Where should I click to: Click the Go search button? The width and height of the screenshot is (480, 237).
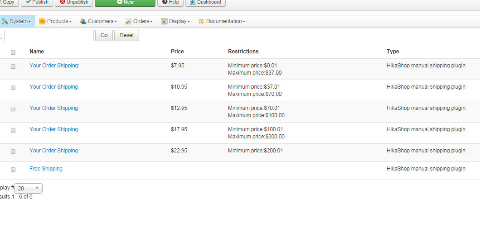pos(104,35)
